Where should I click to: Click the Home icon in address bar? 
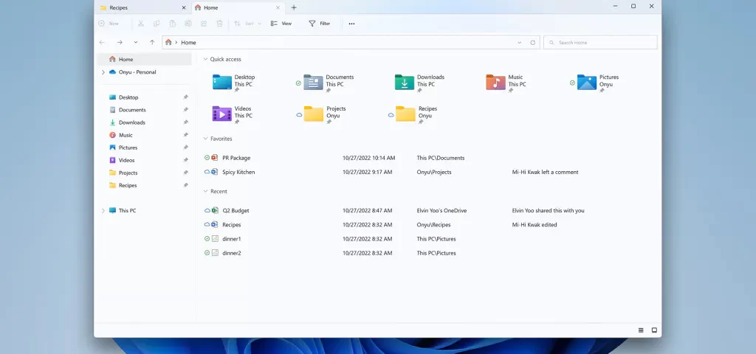click(x=168, y=42)
